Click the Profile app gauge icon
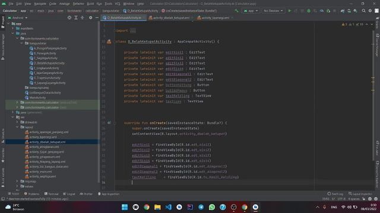The height and width of the screenshot is (213, 380). pos(322,11)
